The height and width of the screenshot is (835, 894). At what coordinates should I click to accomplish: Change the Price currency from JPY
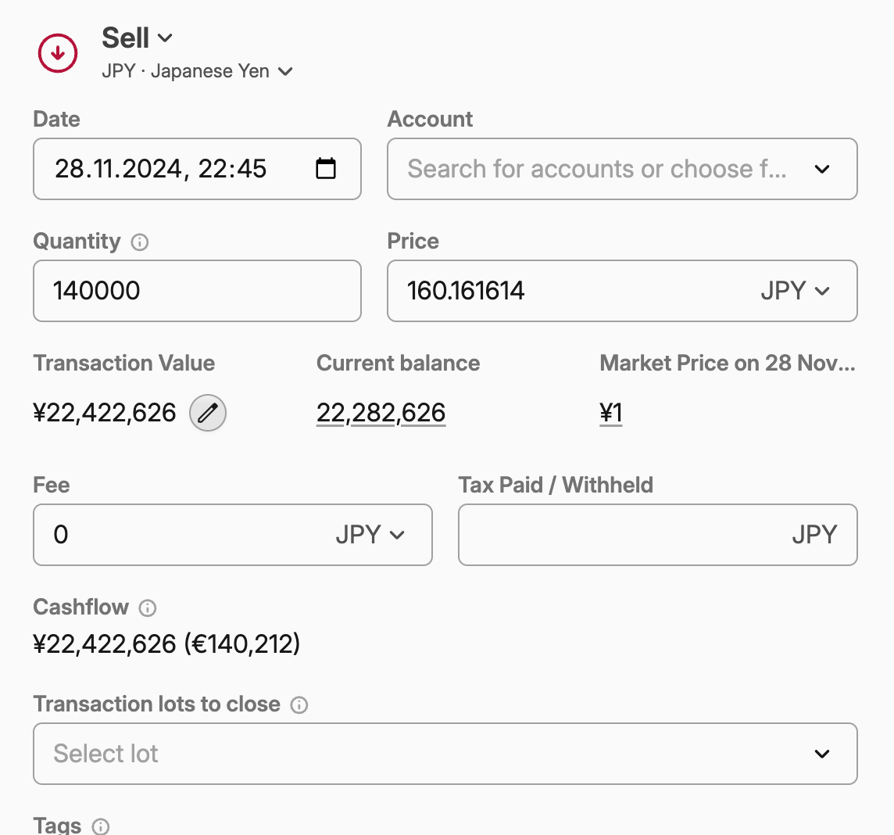point(795,291)
